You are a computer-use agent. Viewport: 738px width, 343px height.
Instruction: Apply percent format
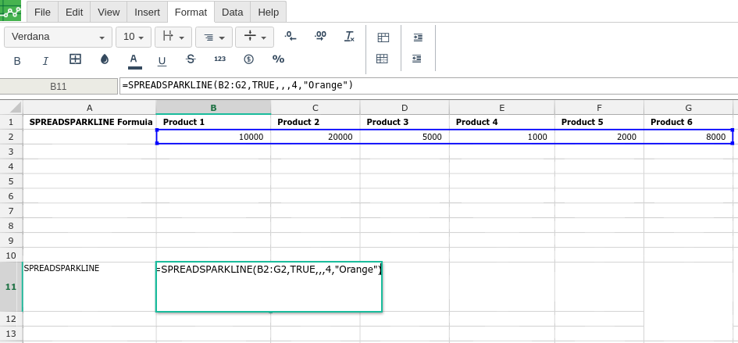click(278, 59)
